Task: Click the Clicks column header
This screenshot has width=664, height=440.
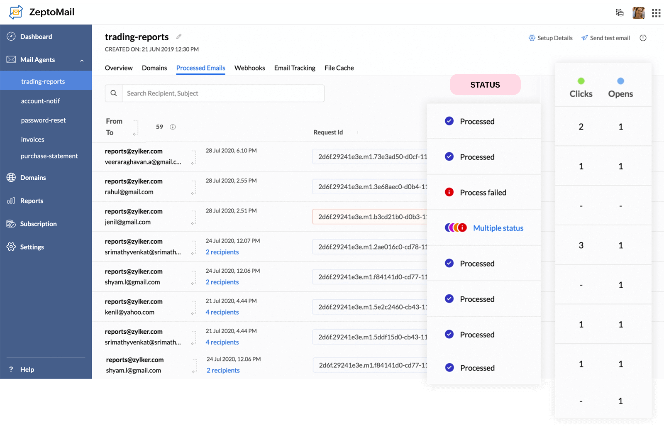Action: (581, 94)
